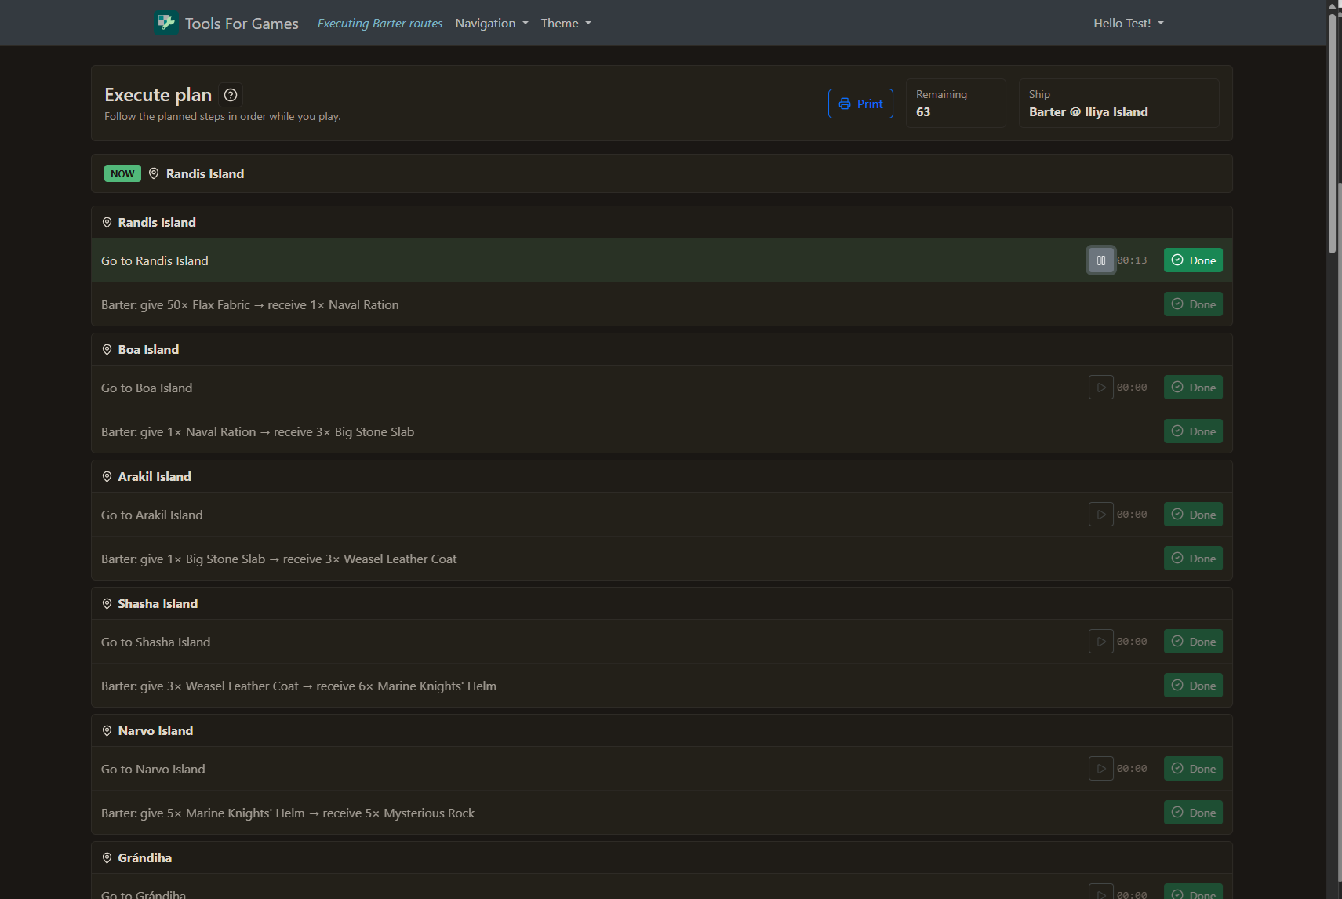
Task: Start the Go to Arakil Island timer
Action: 1101,515
